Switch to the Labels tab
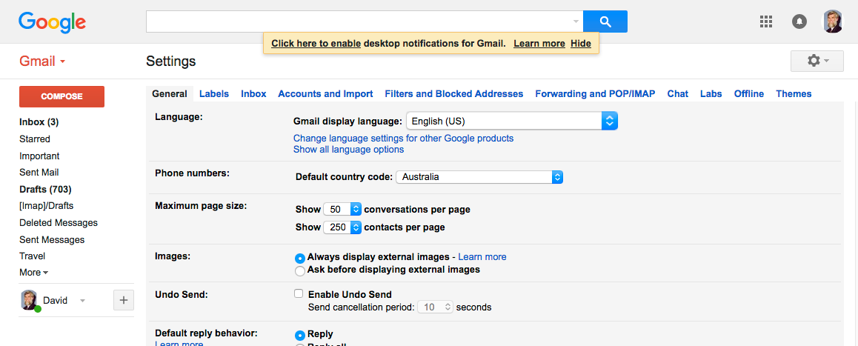Image resolution: width=858 pixels, height=346 pixels. 214,93
